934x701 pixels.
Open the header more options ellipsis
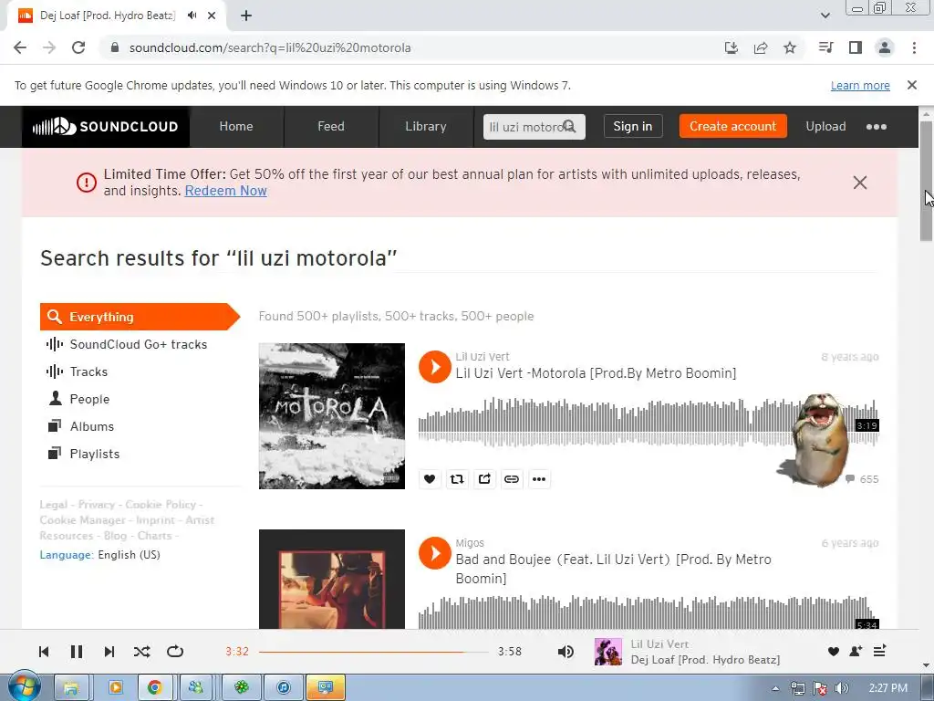877,126
